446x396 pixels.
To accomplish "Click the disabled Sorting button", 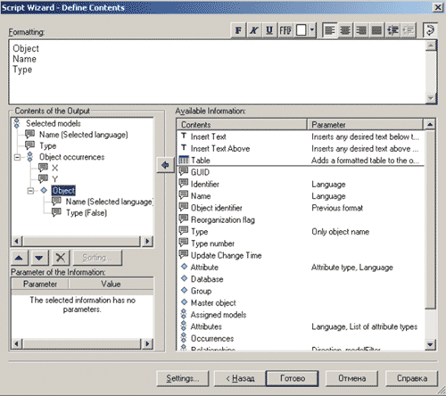I will tap(97, 258).
